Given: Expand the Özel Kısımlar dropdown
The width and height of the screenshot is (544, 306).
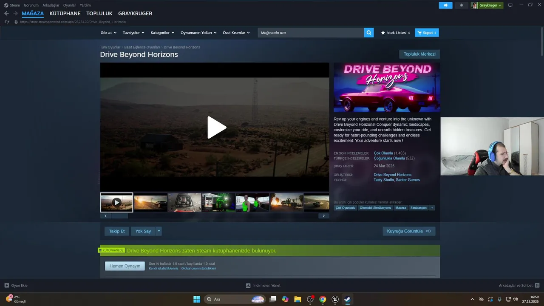Looking at the screenshot, I should (236, 33).
